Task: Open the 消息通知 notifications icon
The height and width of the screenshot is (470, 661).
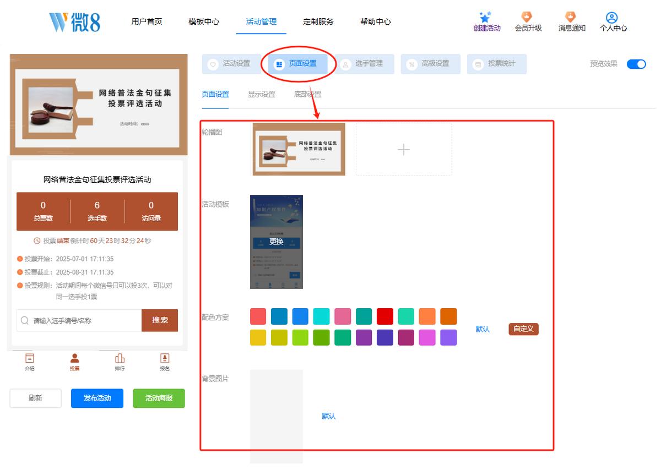Action: 571,17
